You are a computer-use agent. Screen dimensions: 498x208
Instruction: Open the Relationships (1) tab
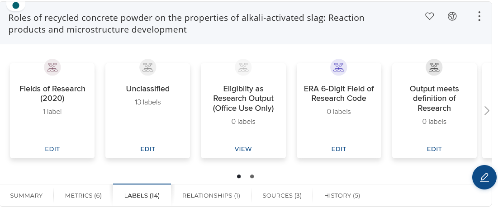(x=211, y=196)
